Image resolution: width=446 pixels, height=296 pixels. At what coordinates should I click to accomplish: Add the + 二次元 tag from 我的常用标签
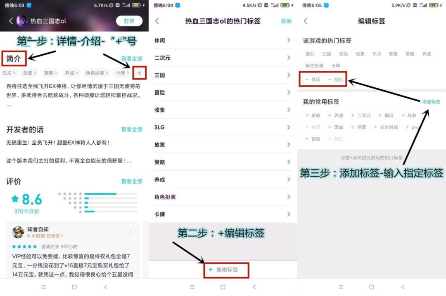point(361,115)
